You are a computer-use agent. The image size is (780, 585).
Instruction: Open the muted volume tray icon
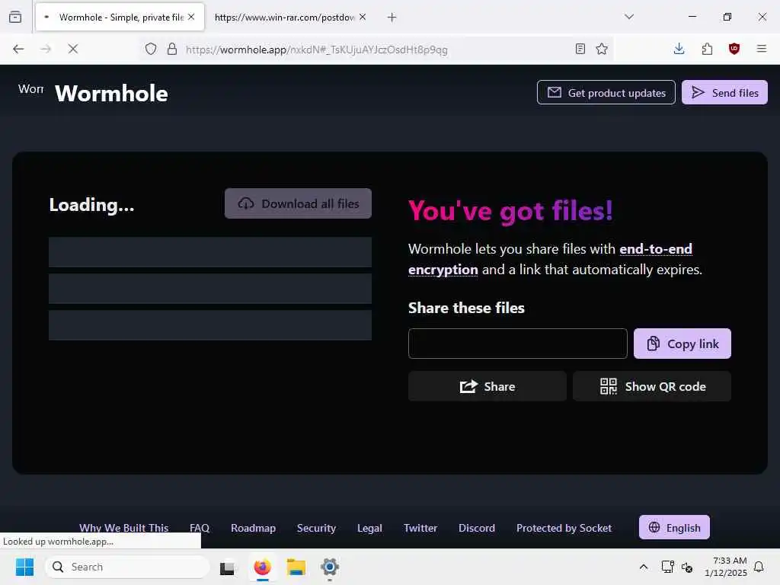tap(687, 567)
